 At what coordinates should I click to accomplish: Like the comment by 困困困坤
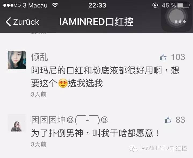click(x=168, y=120)
